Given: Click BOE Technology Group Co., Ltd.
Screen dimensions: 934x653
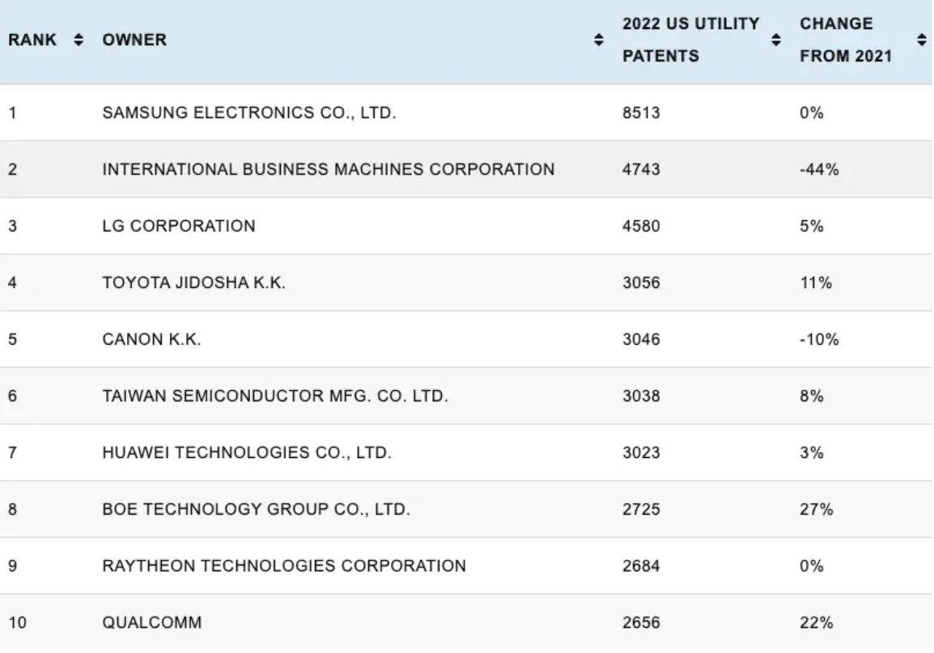Looking at the screenshot, I should [x=256, y=510].
